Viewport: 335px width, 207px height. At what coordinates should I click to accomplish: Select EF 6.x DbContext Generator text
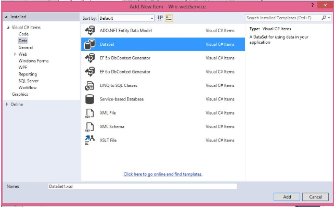click(x=125, y=72)
